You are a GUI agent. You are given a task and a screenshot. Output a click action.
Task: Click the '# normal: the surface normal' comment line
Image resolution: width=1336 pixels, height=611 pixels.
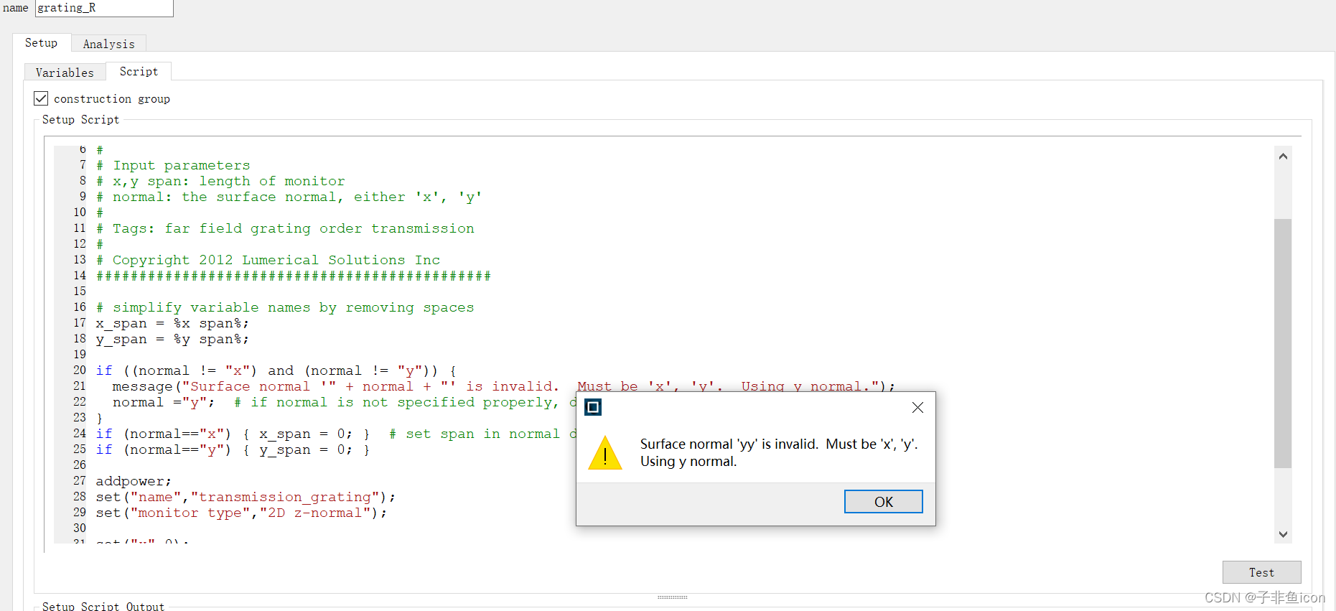pos(289,197)
